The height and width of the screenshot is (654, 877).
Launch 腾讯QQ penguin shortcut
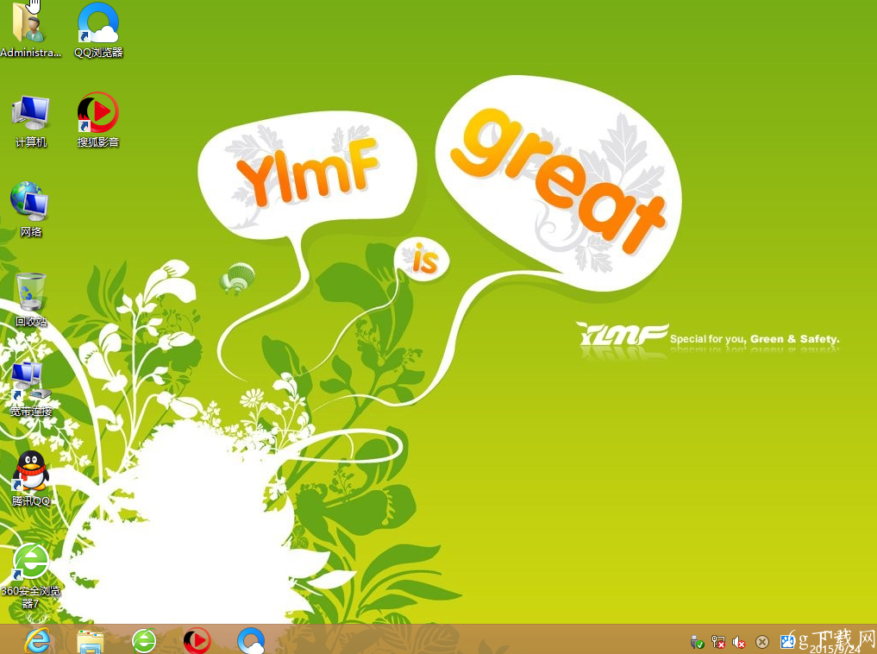[31, 478]
